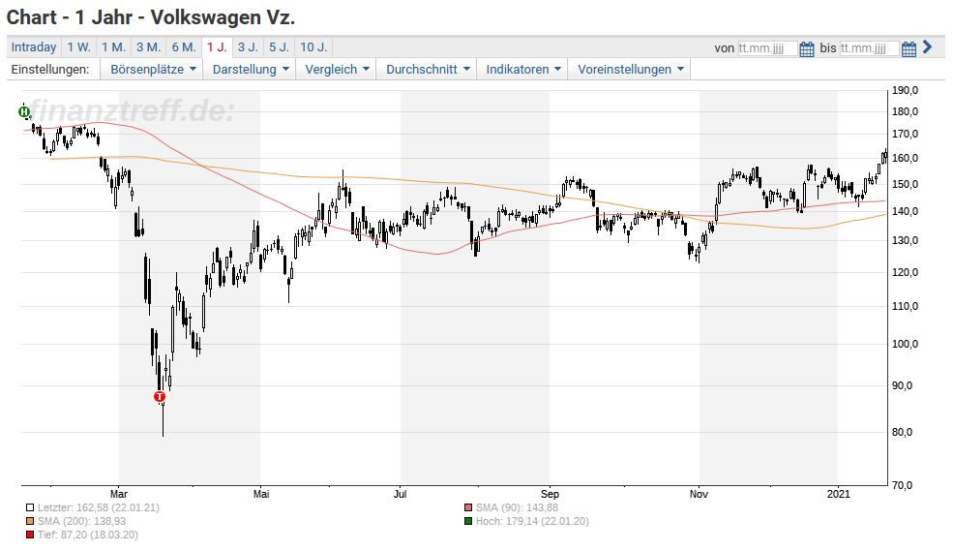Open the 'von' date calendar picker icon
Image resolution: width=953 pixels, height=551 pixels.
point(807,48)
